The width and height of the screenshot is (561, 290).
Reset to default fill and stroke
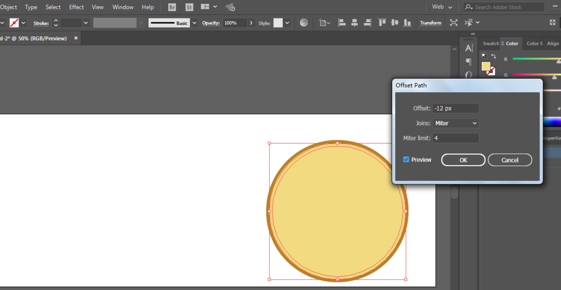(x=484, y=56)
